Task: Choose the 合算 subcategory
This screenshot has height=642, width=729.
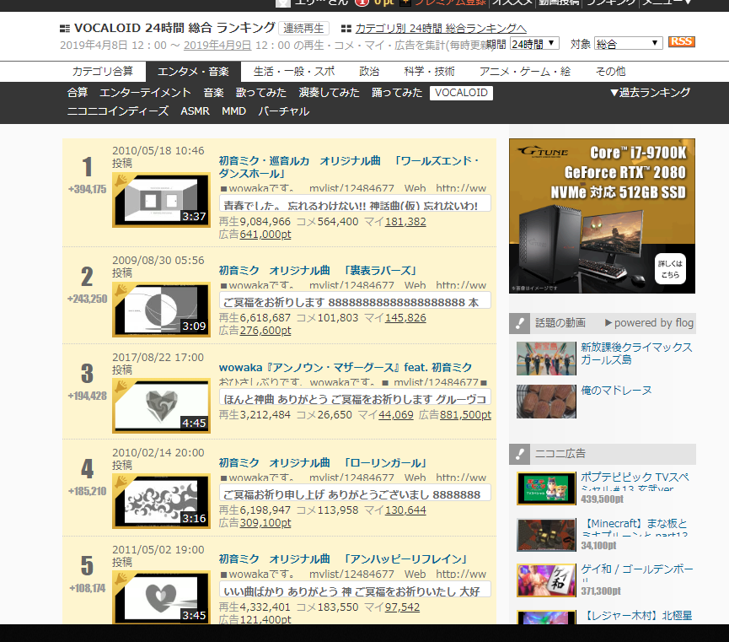Action: point(78,93)
